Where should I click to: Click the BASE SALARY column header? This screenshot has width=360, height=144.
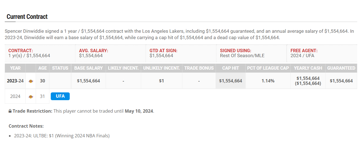click(88, 68)
